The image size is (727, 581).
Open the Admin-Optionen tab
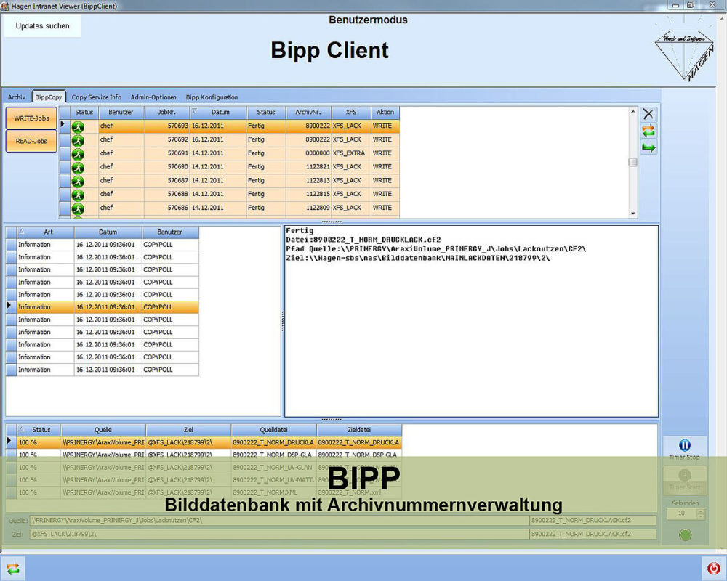click(x=153, y=97)
